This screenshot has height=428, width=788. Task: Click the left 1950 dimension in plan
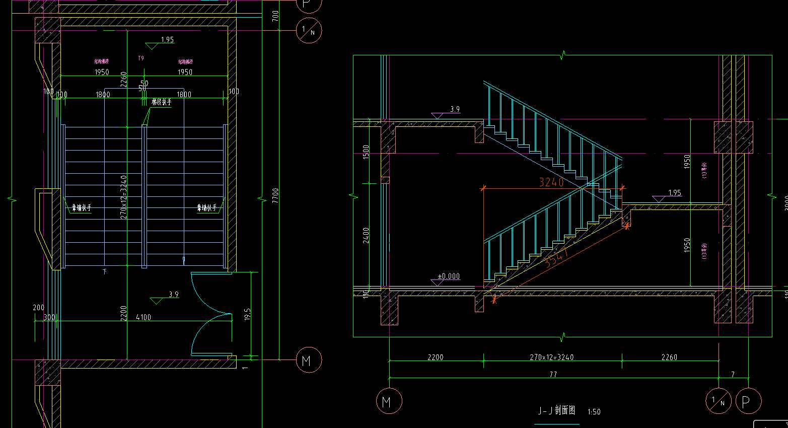pyautogui.click(x=102, y=72)
